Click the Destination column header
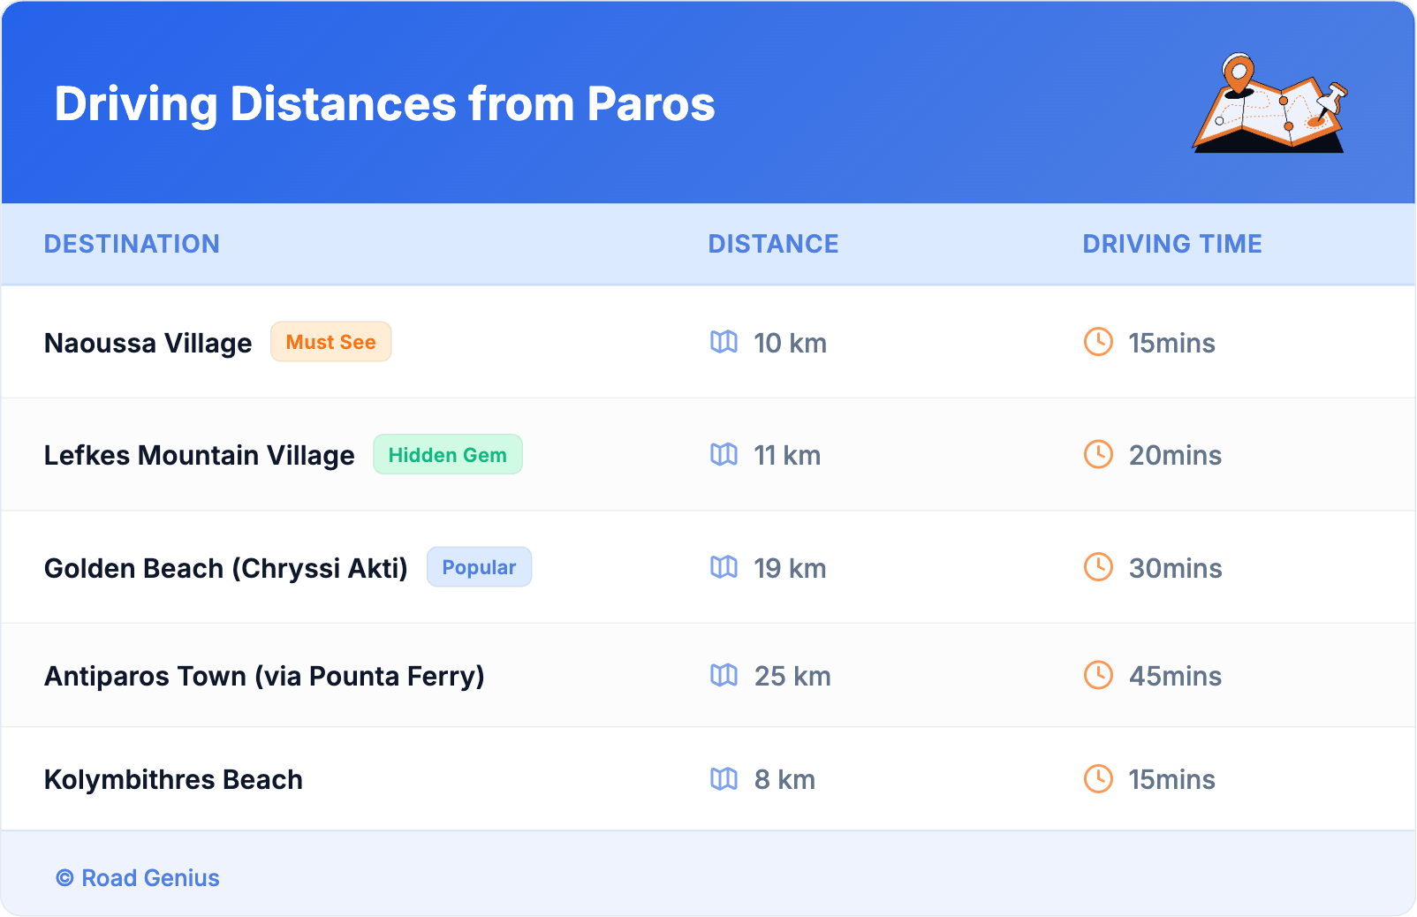1417x917 pixels. pyautogui.click(x=132, y=244)
